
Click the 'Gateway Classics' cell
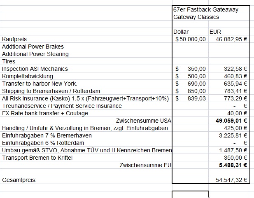pos(196,17)
